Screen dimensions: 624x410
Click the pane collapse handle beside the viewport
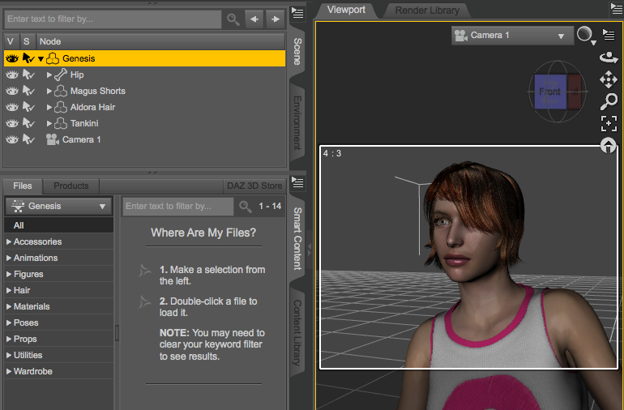click(x=310, y=251)
